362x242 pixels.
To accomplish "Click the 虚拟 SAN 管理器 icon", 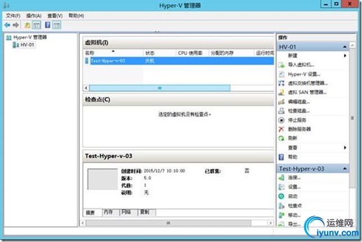I will [282, 92].
